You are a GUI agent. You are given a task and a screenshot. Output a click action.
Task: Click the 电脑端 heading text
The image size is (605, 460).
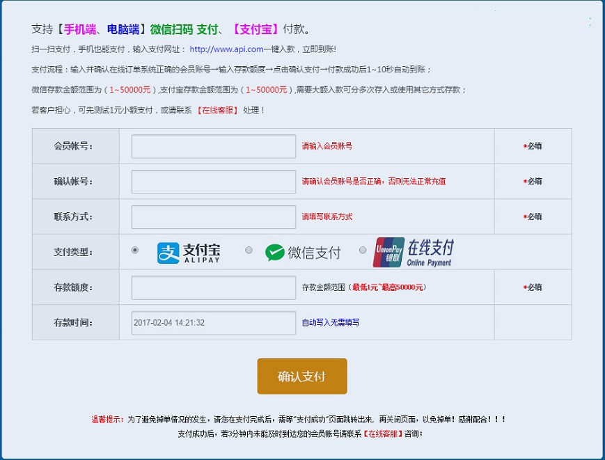point(123,29)
